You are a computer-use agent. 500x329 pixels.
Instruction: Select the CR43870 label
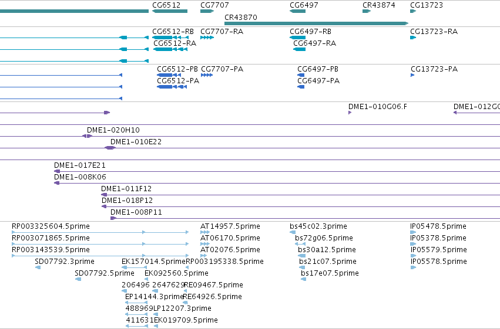click(241, 17)
